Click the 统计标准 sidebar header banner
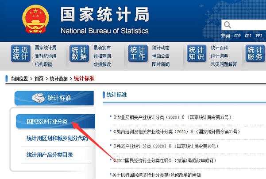The width and height of the screenshot is (266, 179). 54,98
